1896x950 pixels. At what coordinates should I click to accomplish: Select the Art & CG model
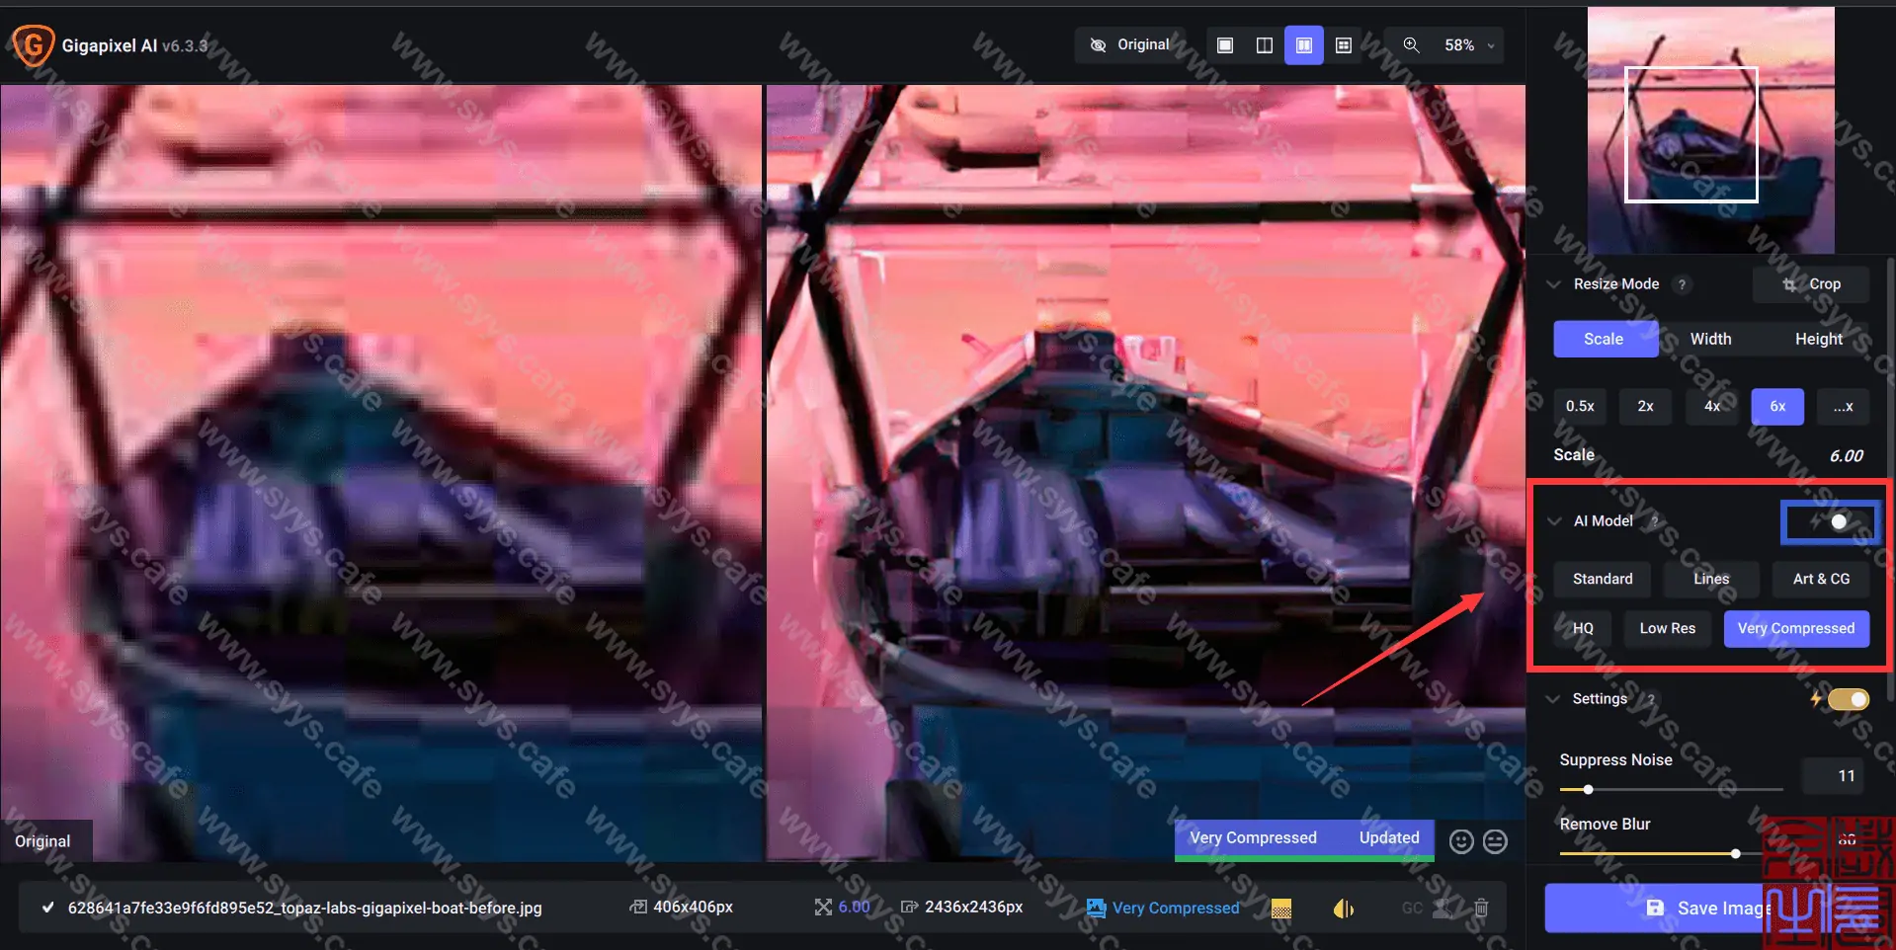(x=1820, y=579)
